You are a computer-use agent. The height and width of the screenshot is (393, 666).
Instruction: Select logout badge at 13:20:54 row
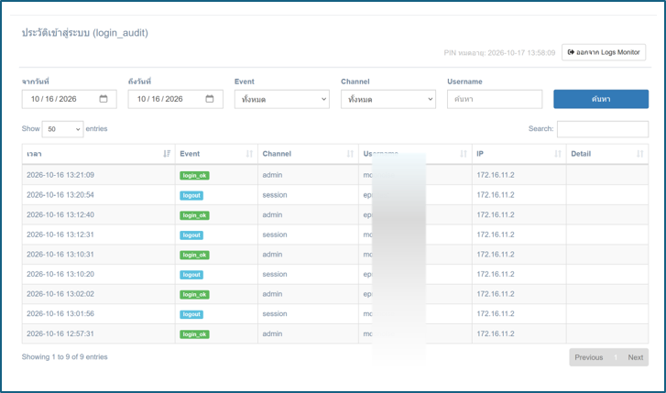(191, 195)
